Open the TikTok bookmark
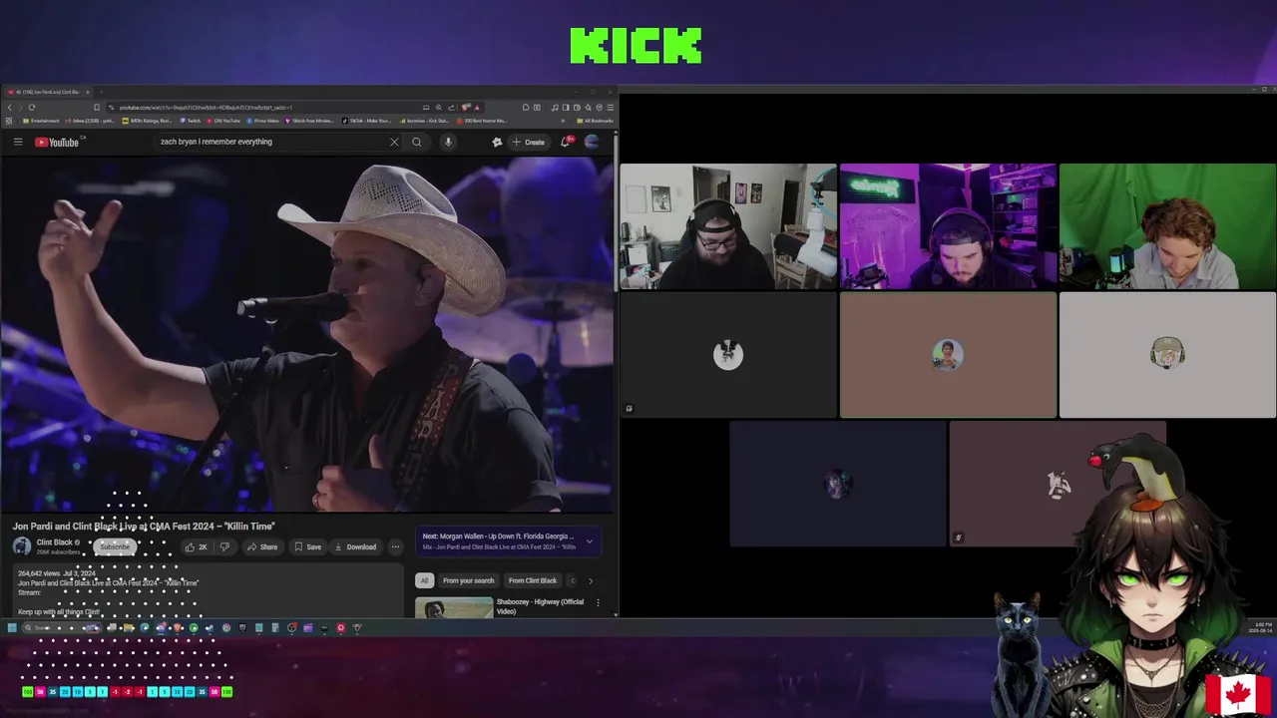1277x718 pixels. (366, 121)
